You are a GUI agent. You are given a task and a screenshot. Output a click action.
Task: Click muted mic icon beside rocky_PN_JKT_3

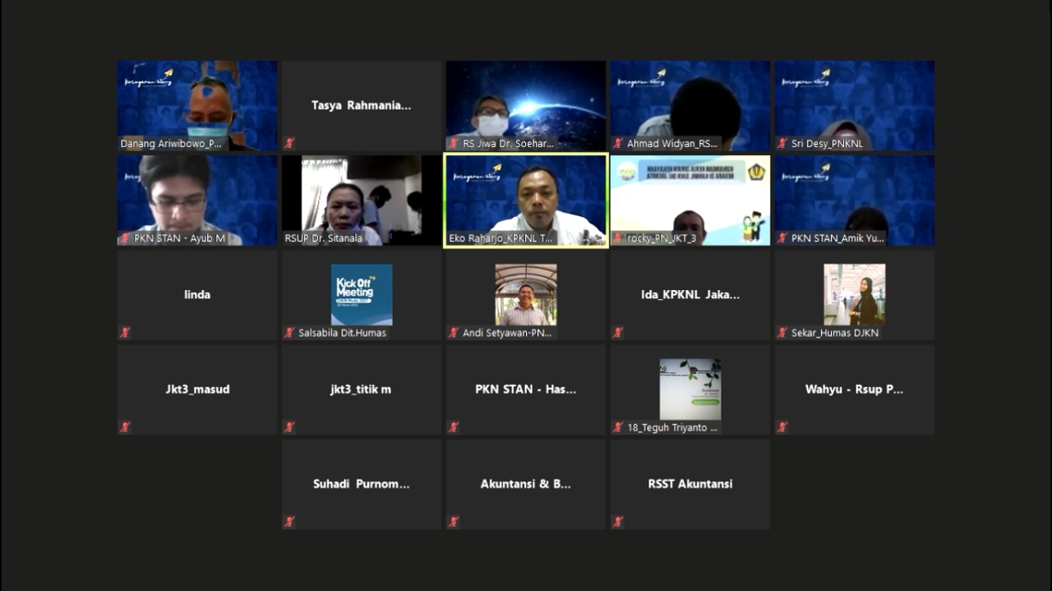618,238
